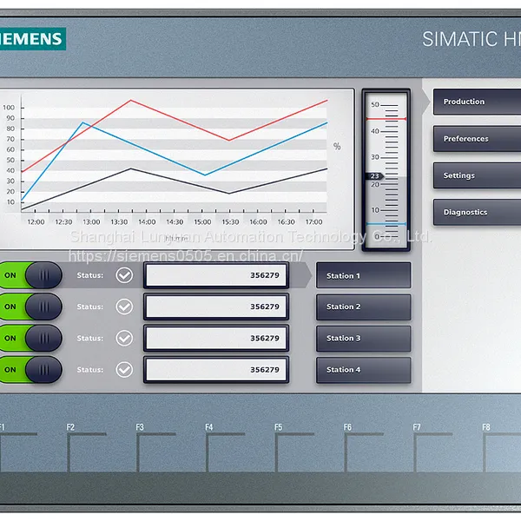This screenshot has width=521, height=521.
Task: Click the 50 label on chart y-axis
Action: pos(10,160)
